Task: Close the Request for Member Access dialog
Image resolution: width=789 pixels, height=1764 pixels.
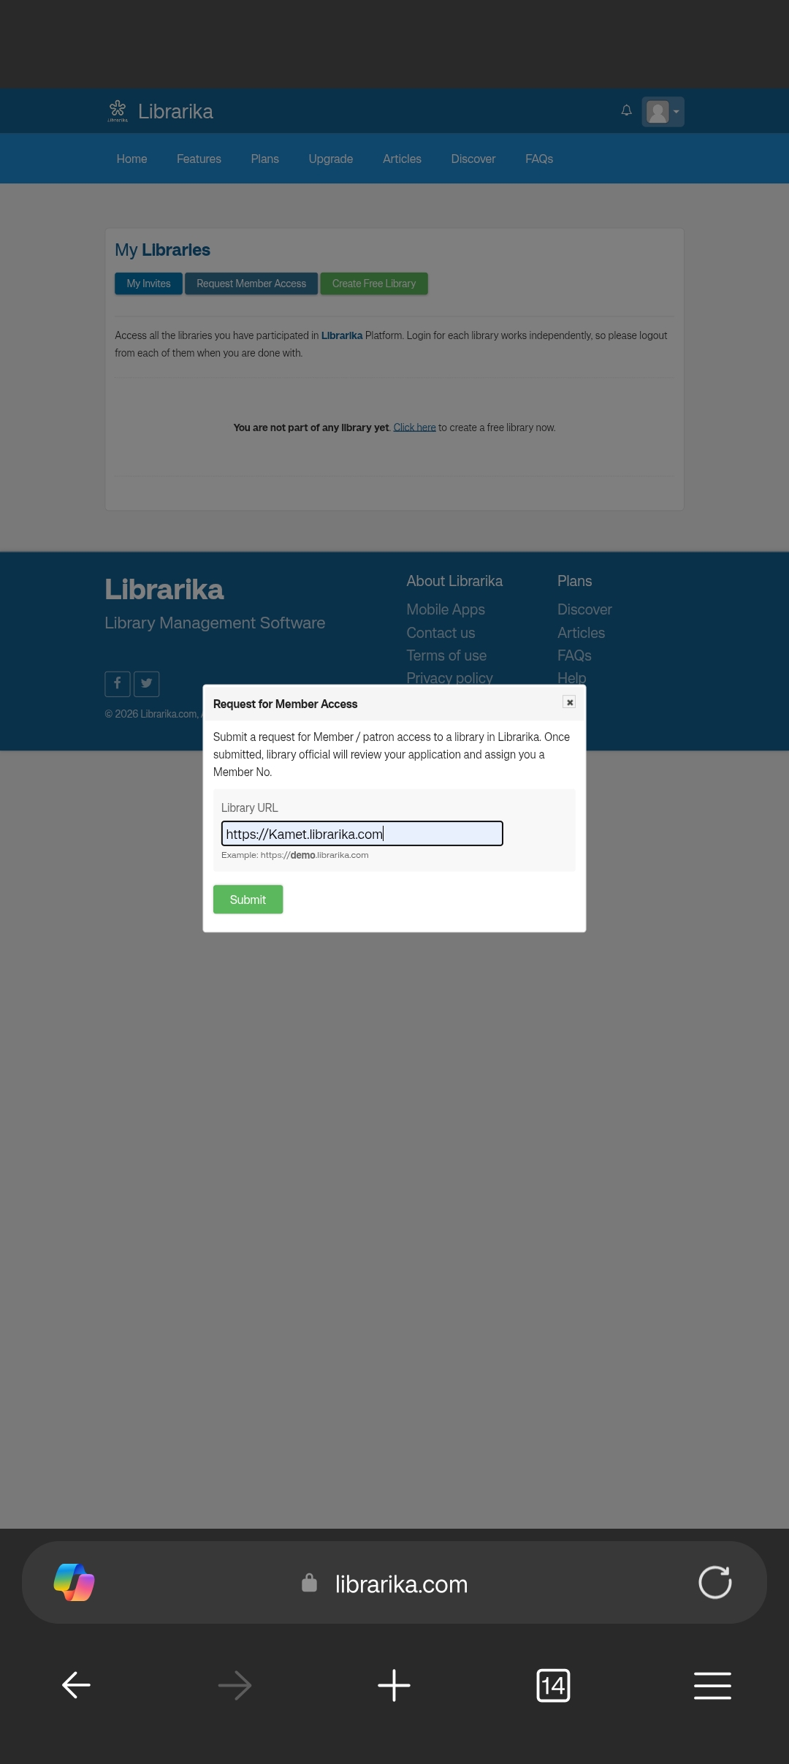Action: (569, 702)
